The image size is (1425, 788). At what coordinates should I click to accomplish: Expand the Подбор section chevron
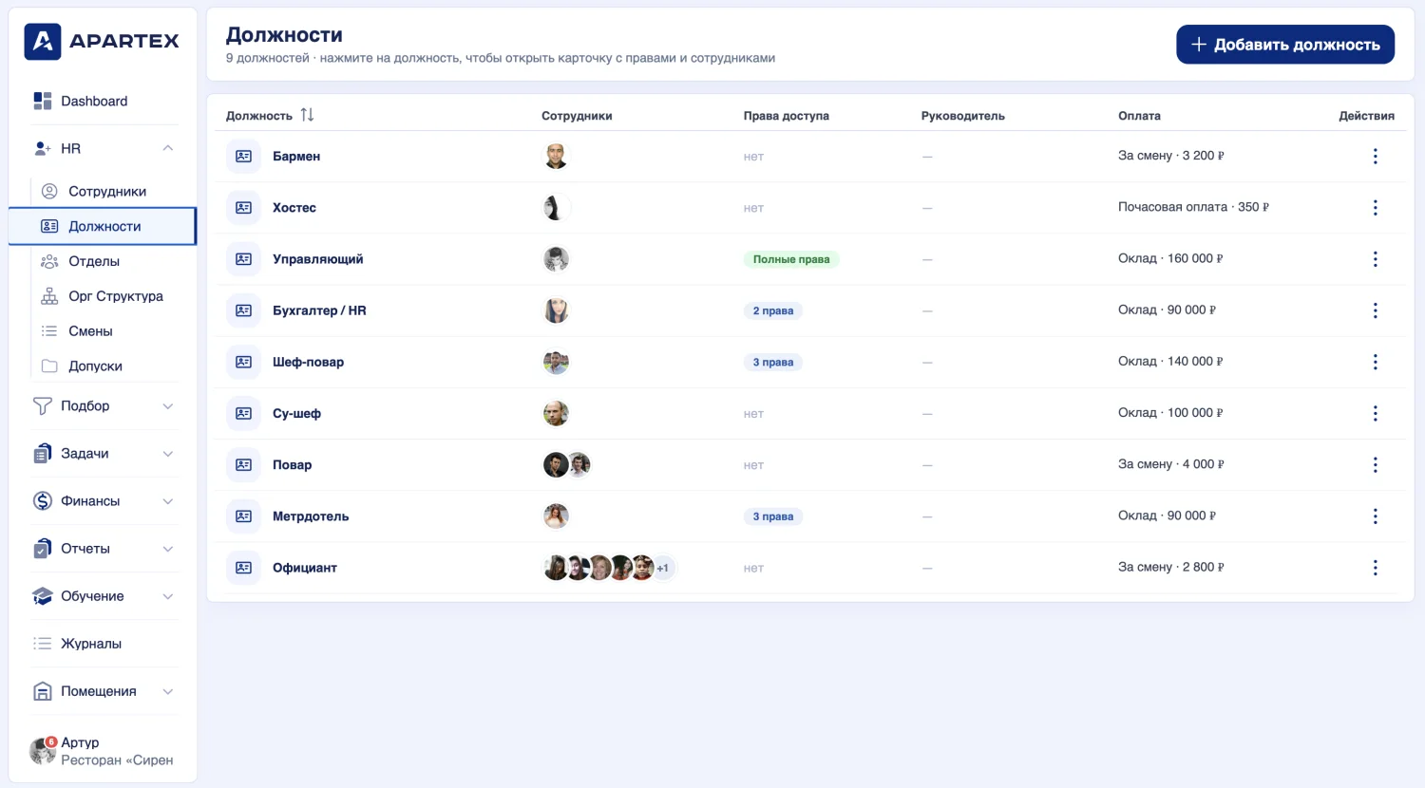pyautogui.click(x=168, y=405)
